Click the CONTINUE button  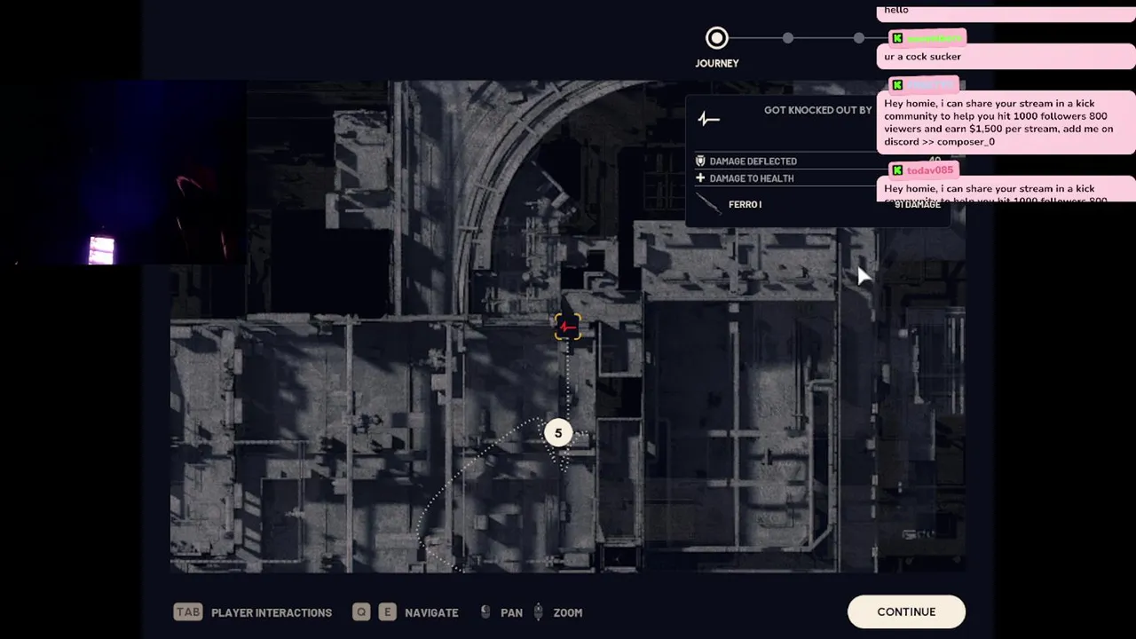(906, 611)
